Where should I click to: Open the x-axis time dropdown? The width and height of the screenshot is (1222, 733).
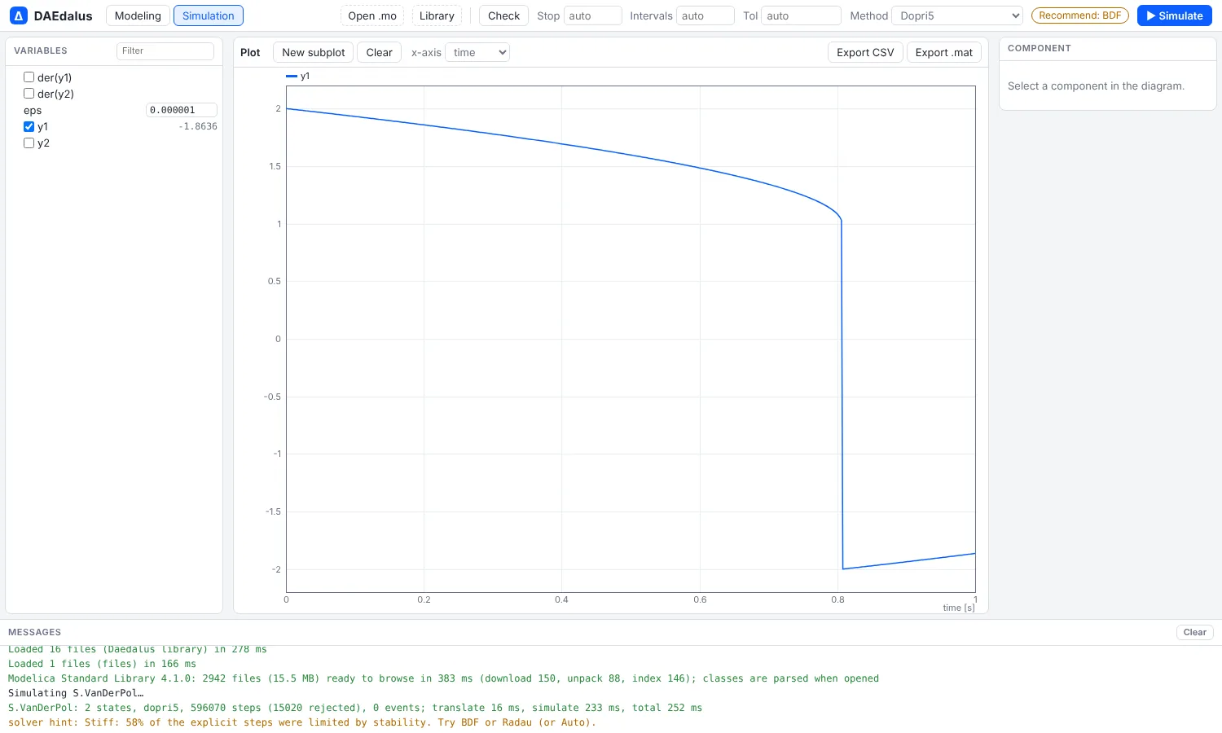click(477, 52)
